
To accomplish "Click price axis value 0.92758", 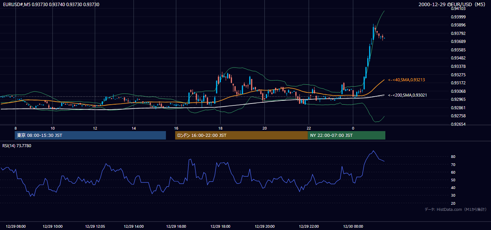I will point(458,116).
